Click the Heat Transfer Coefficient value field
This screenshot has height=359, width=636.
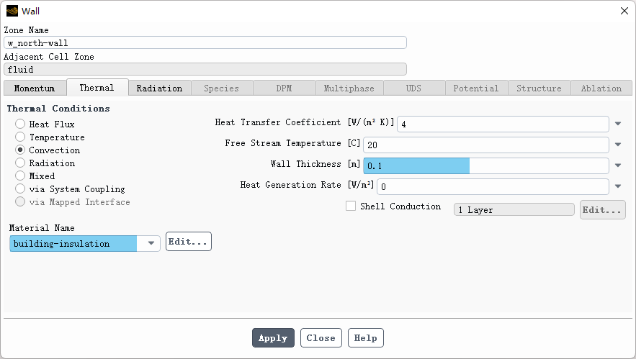pos(502,124)
